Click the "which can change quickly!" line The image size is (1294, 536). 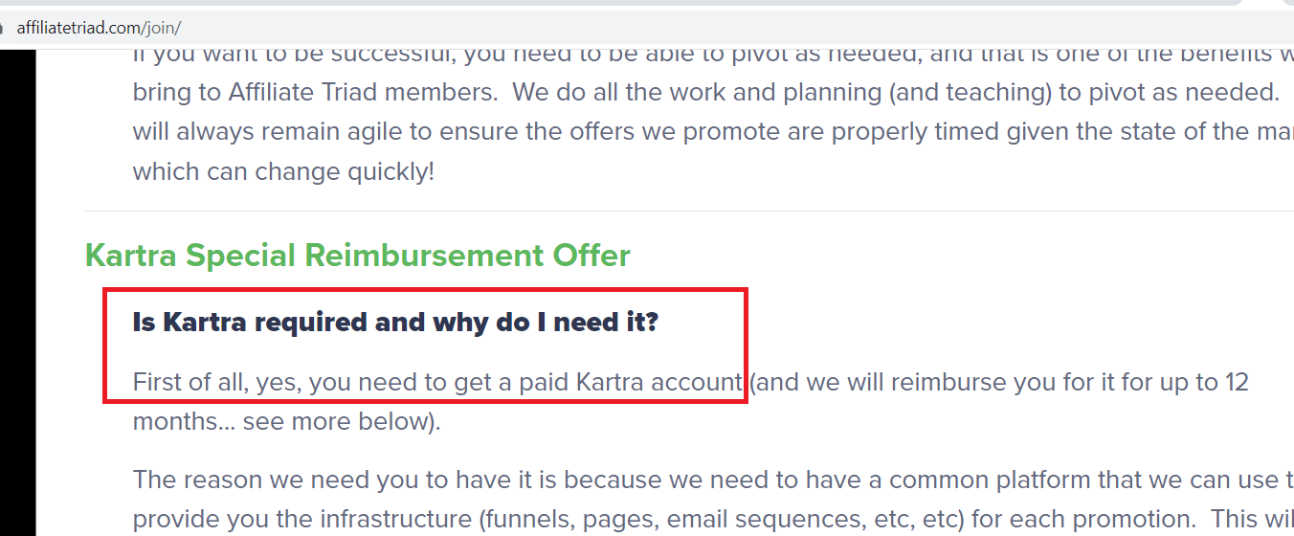click(x=283, y=172)
